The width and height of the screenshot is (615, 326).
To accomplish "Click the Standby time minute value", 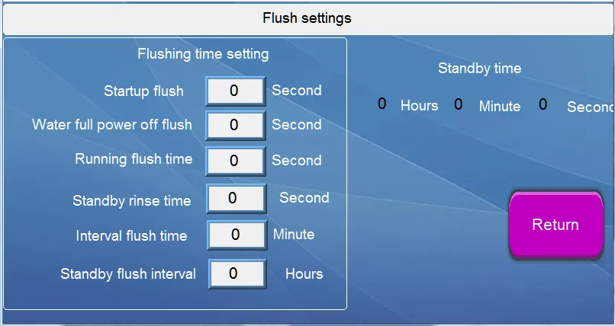I will [x=459, y=104].
